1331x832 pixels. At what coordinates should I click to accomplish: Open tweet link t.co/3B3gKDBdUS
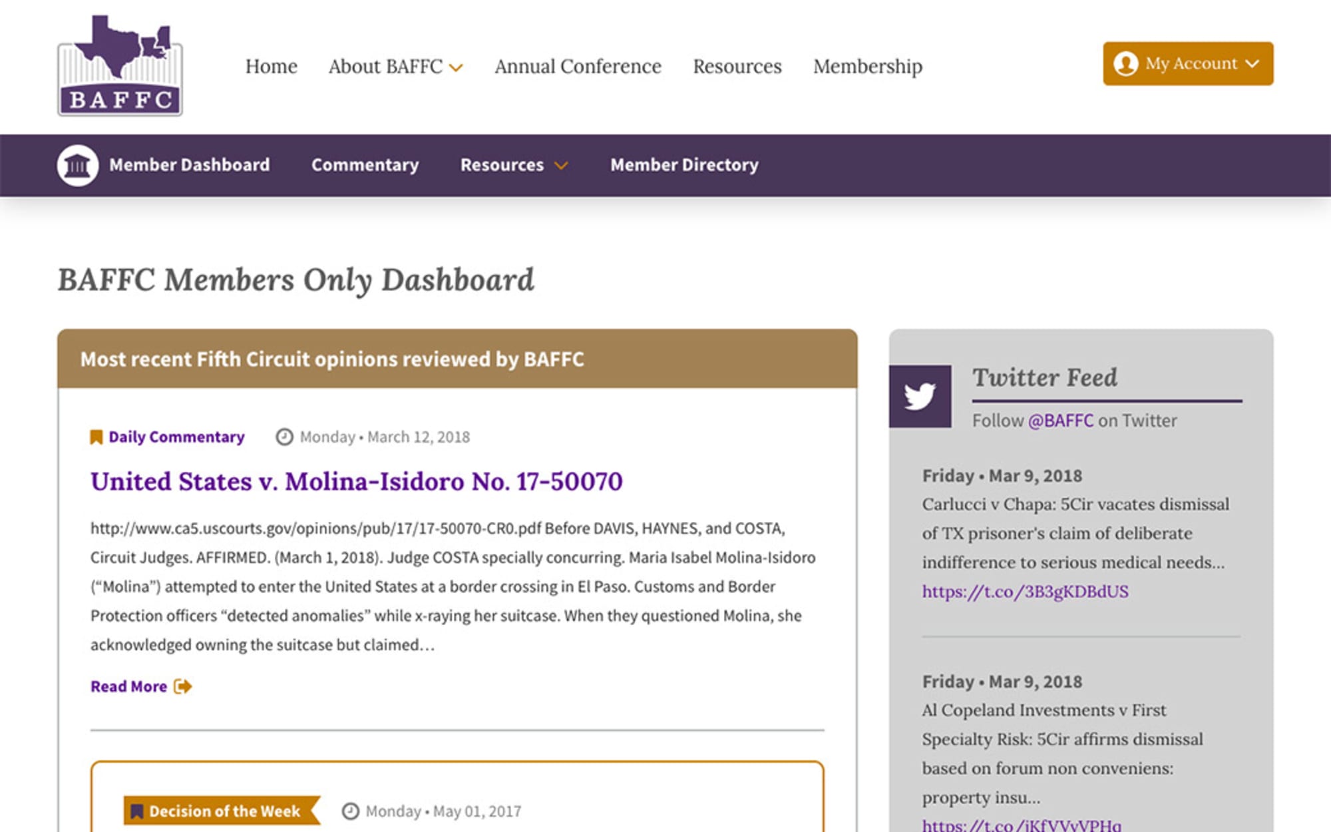coord(1025,592)
